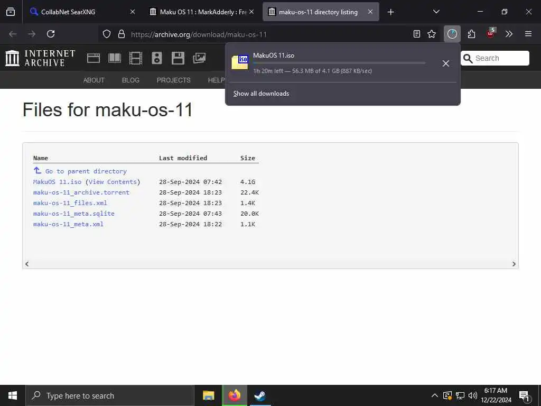541x406 pixels.
Task: Go to parent directory link
Action: 86,171
